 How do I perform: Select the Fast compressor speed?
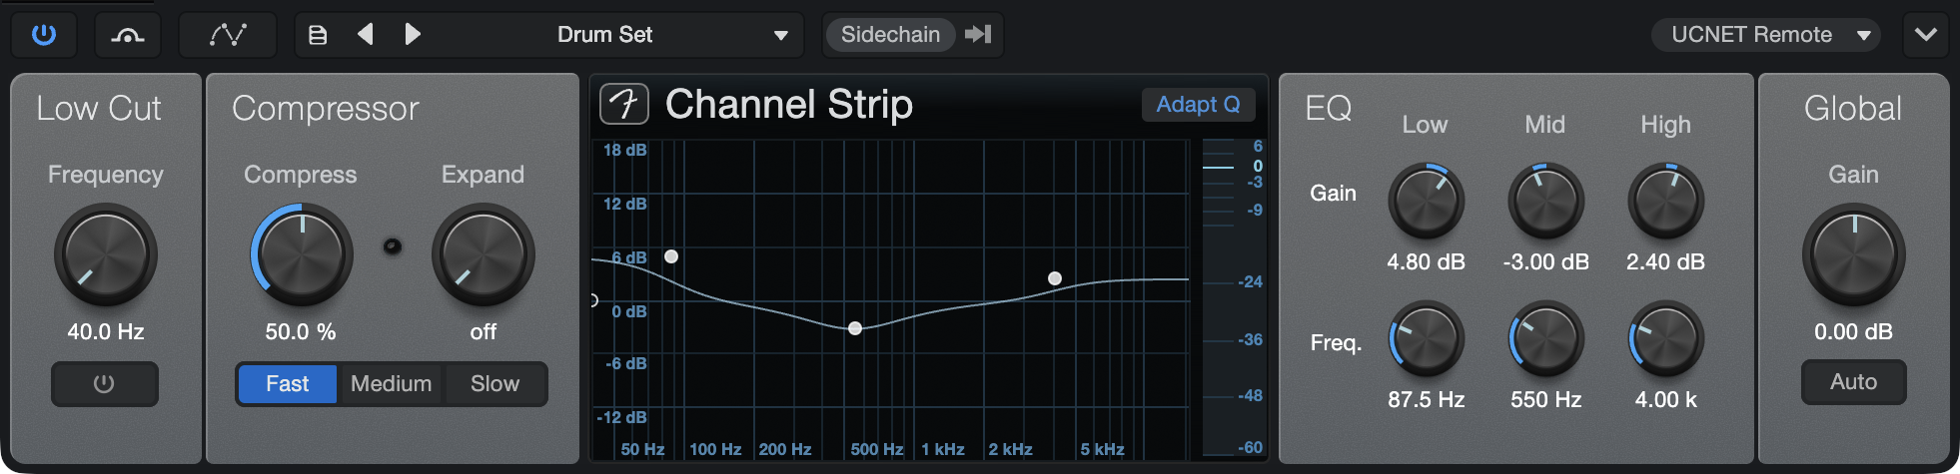pyautogui.click(x=287, y=384)
